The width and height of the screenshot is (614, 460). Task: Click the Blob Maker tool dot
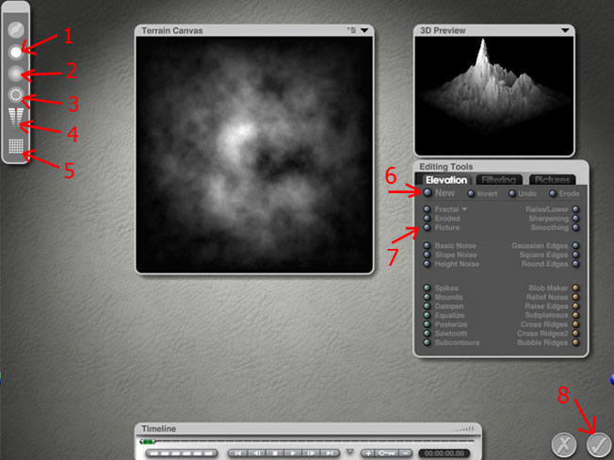[576, 288]
